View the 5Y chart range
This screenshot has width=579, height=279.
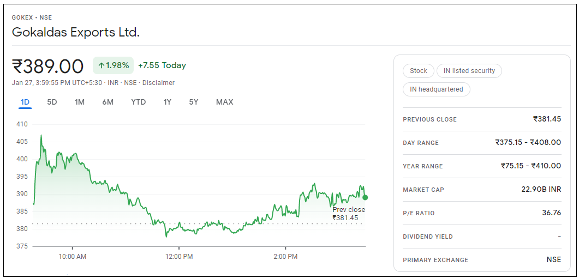pyautogui.click(x=194, y=102)
